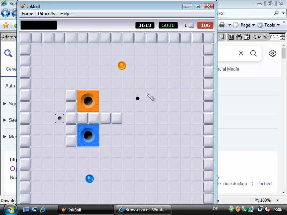287x215 pixels.
Task: Open the settings gear on the page
Action: point(272,53)
